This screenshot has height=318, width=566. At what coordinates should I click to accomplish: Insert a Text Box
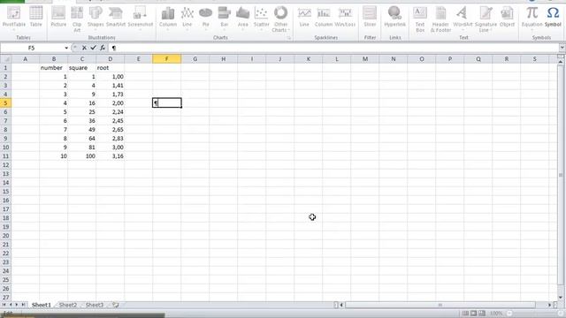point(420,19)
